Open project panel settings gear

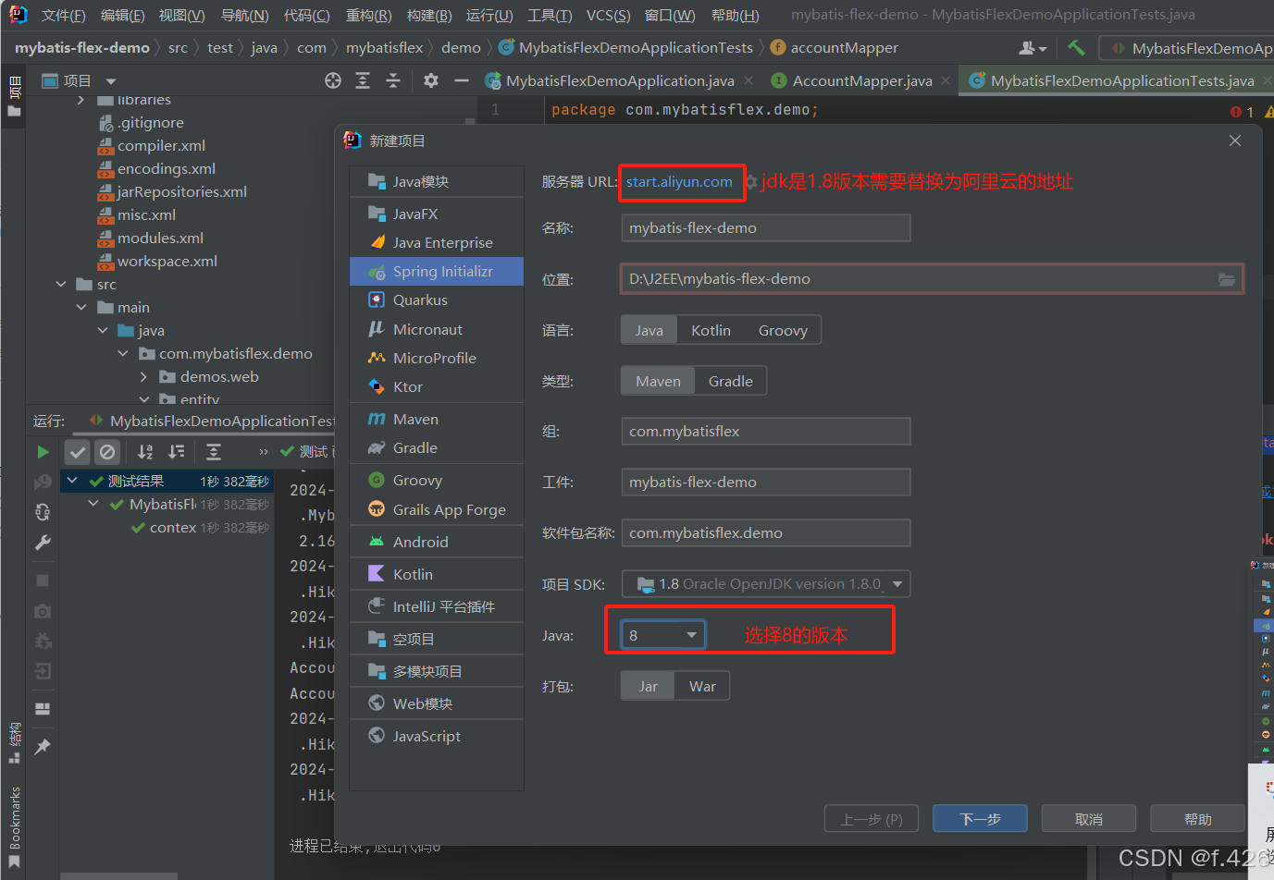[431, 81]
